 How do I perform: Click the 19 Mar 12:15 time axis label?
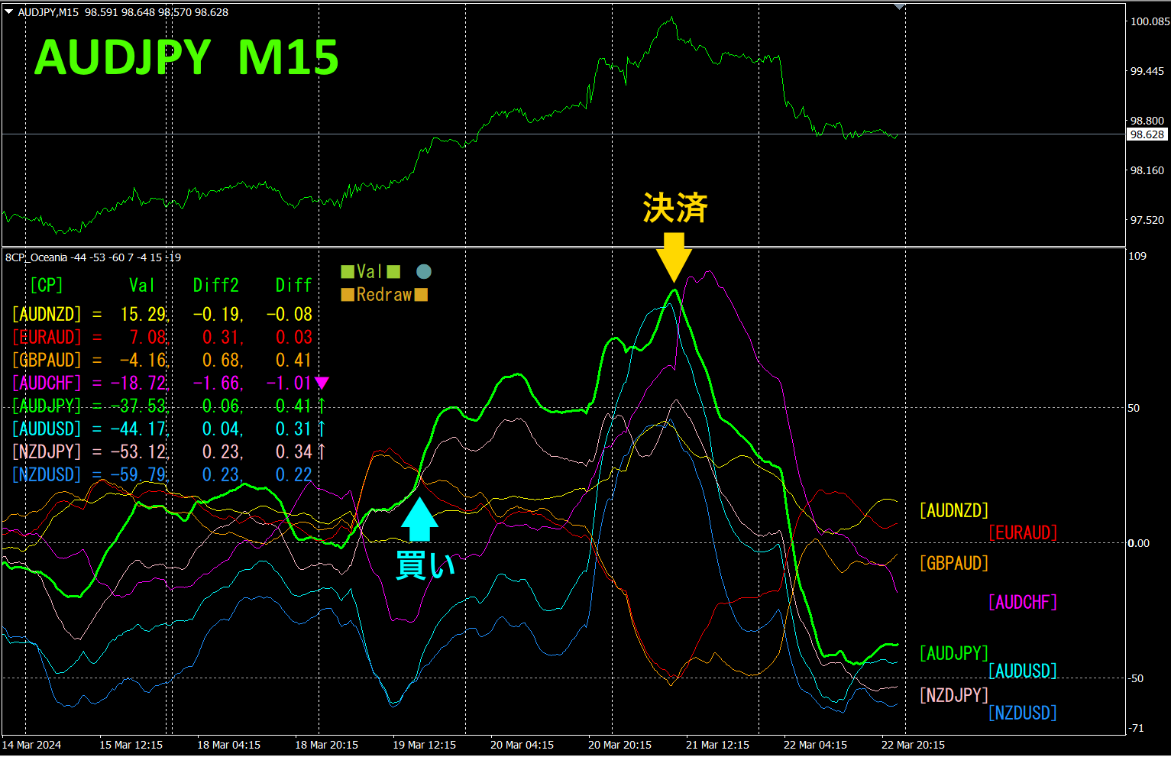(x=424, y=745)
